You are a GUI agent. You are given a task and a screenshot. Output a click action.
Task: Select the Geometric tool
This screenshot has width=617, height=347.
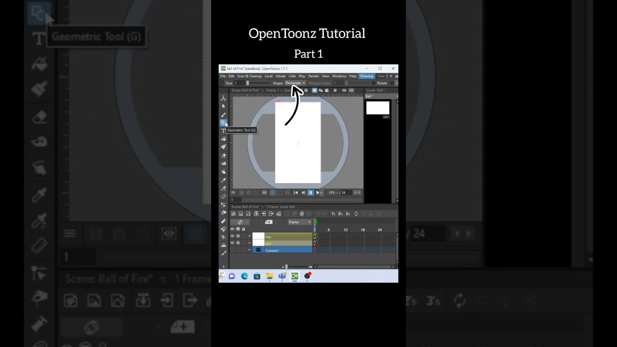(223, 122)
